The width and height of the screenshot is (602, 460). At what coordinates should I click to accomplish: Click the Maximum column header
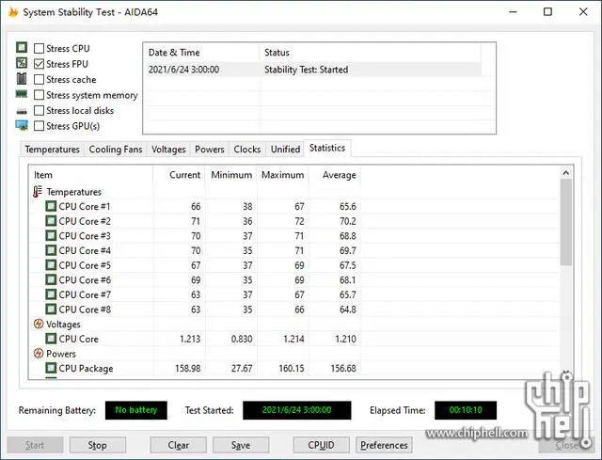click(x=282, y=175)
